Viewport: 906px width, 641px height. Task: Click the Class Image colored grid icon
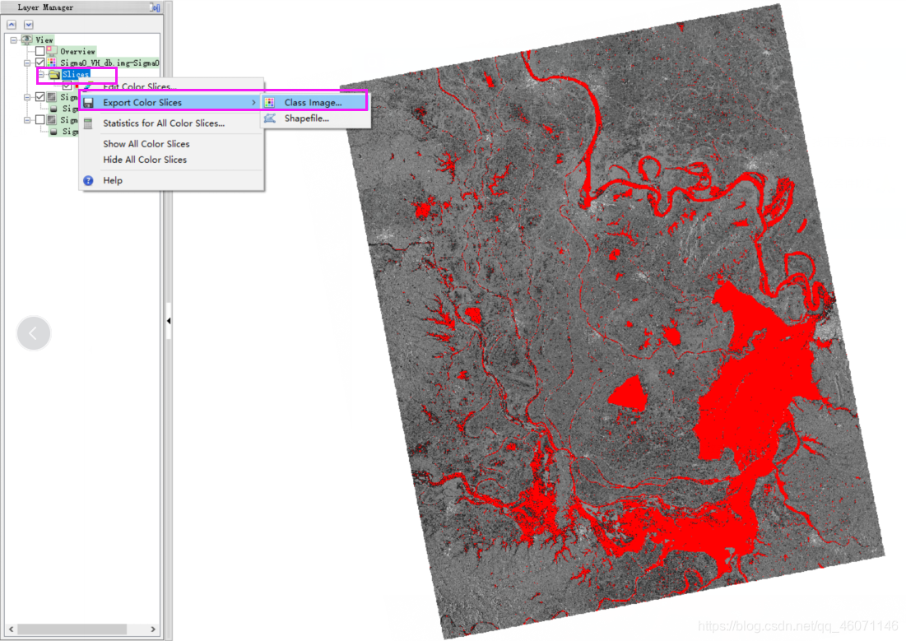pos(270,102)
